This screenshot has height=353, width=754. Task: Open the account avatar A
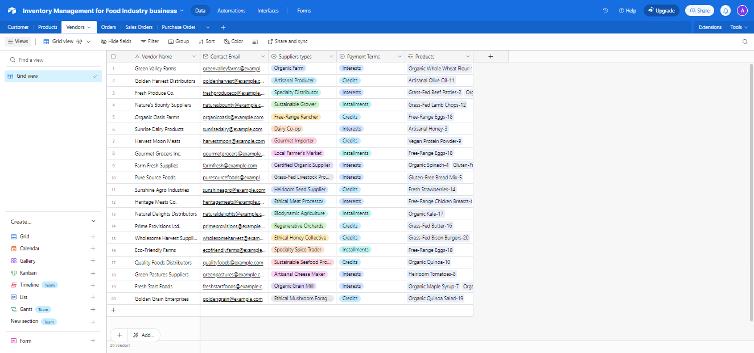coord(742,10)
